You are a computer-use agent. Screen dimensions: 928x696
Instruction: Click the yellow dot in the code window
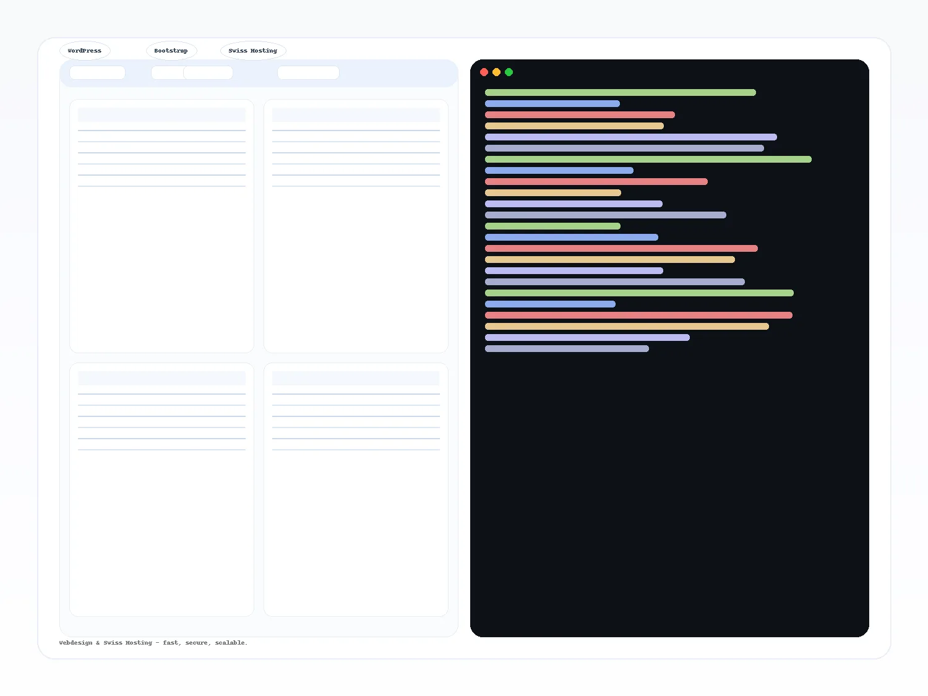tap(496, 72)
